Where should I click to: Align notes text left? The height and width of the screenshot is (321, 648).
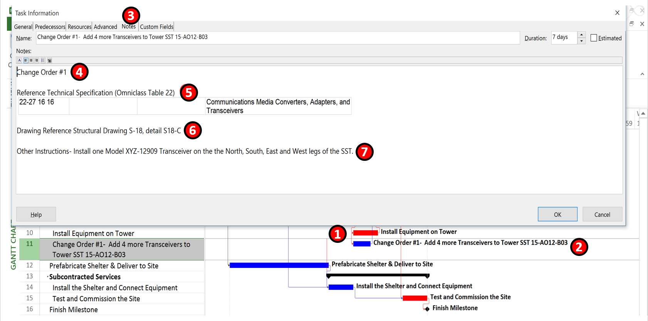tap(26, 60)
